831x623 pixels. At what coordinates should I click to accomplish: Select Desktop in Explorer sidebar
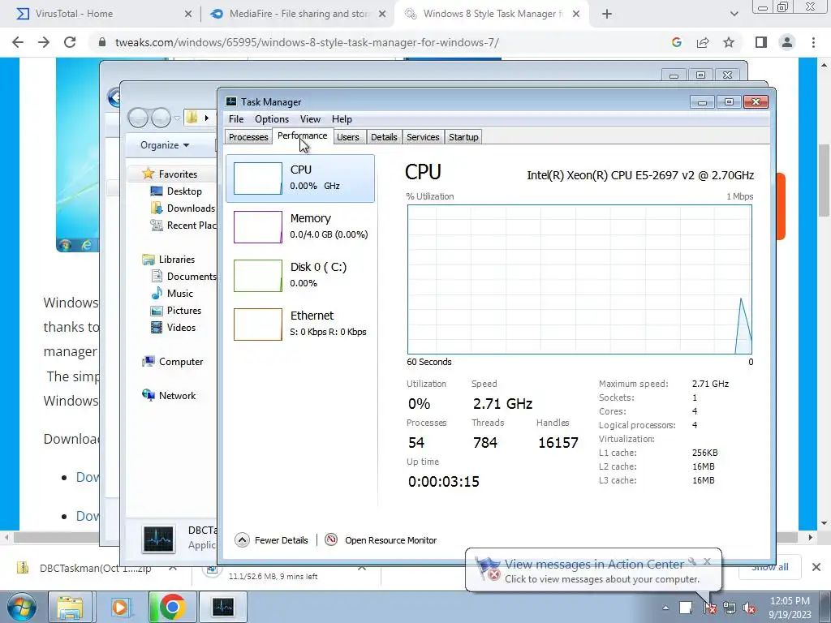(x=184, y=191)
